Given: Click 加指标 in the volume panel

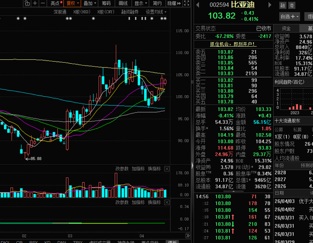Looking at the screenshot, I should point(138,169).
